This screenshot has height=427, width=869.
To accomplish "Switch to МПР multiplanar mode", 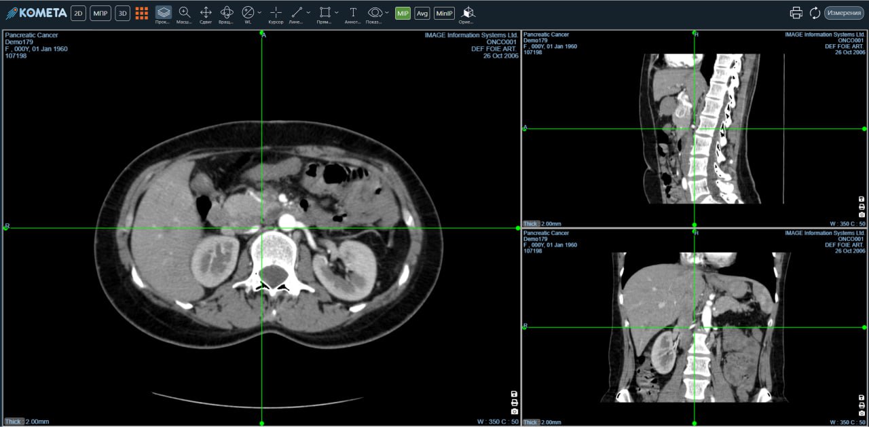I will tap(100, 13).
